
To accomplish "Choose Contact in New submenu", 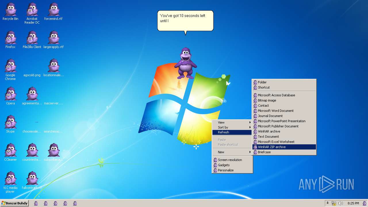I will point(284,106).
